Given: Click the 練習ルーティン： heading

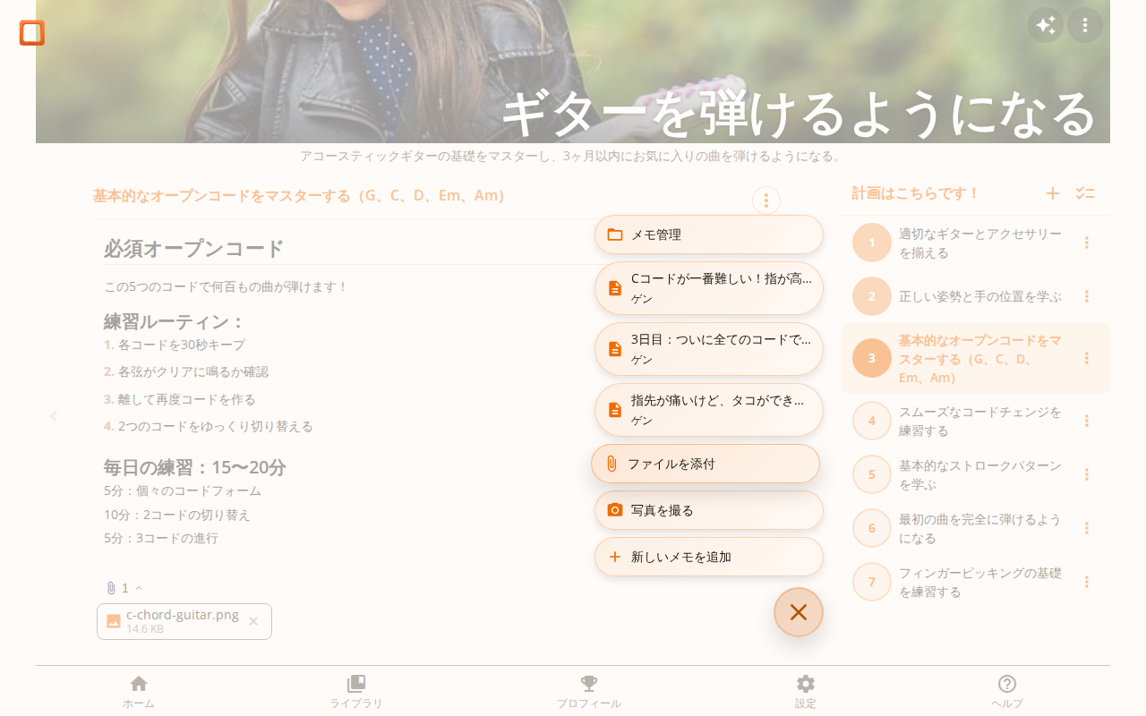Looking at the screenshot, I should (x=175, y=321).
